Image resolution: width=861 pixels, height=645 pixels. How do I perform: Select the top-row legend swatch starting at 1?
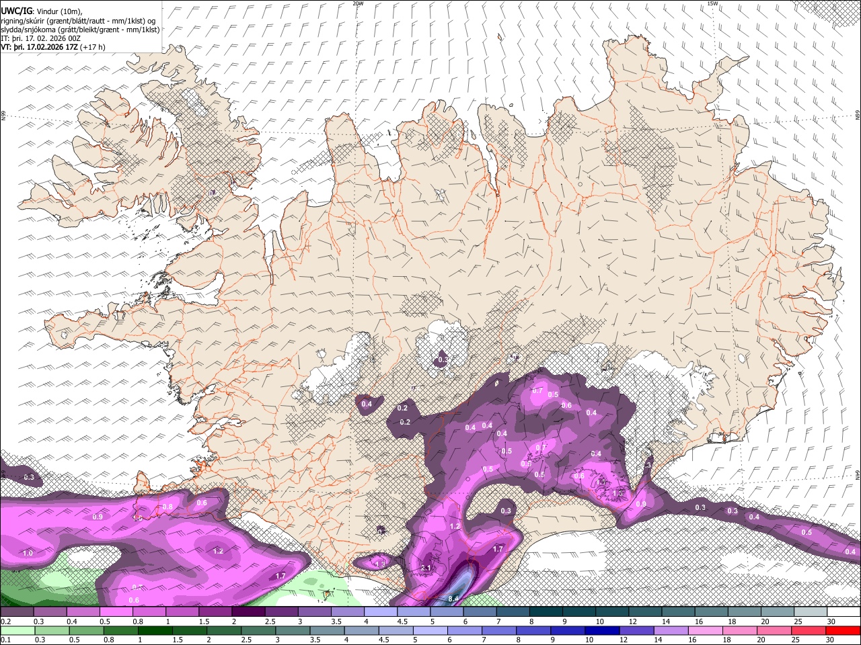point(182,612)
